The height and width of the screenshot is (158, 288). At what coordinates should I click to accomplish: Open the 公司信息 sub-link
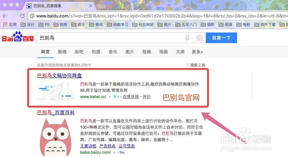[127, 146]
